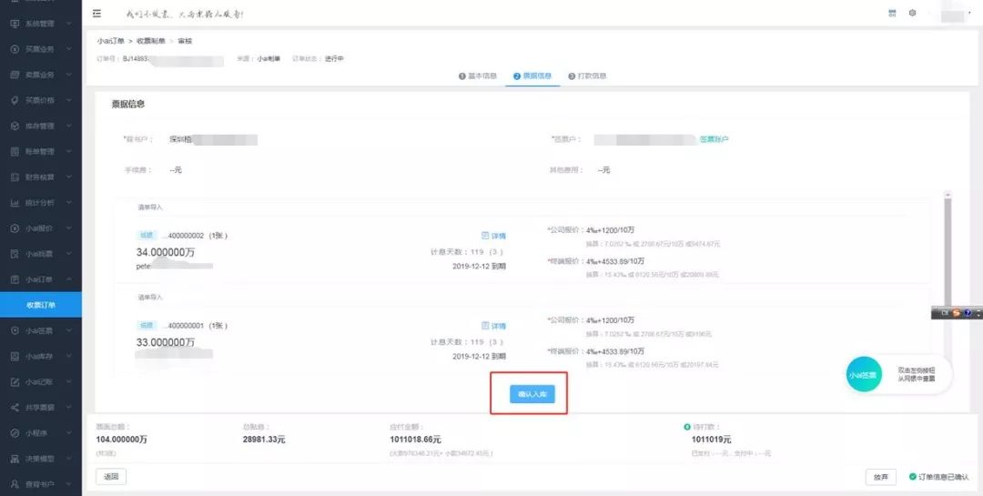The image size is (983, 496).
Task: Click the 确认入库 button
Action: coord(532,394)
